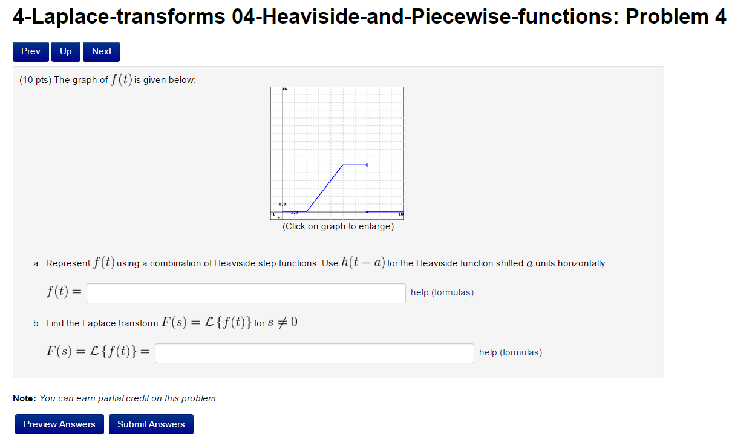Open help formulas for part b
Viewport: 755px width, 439px height.
510,352
